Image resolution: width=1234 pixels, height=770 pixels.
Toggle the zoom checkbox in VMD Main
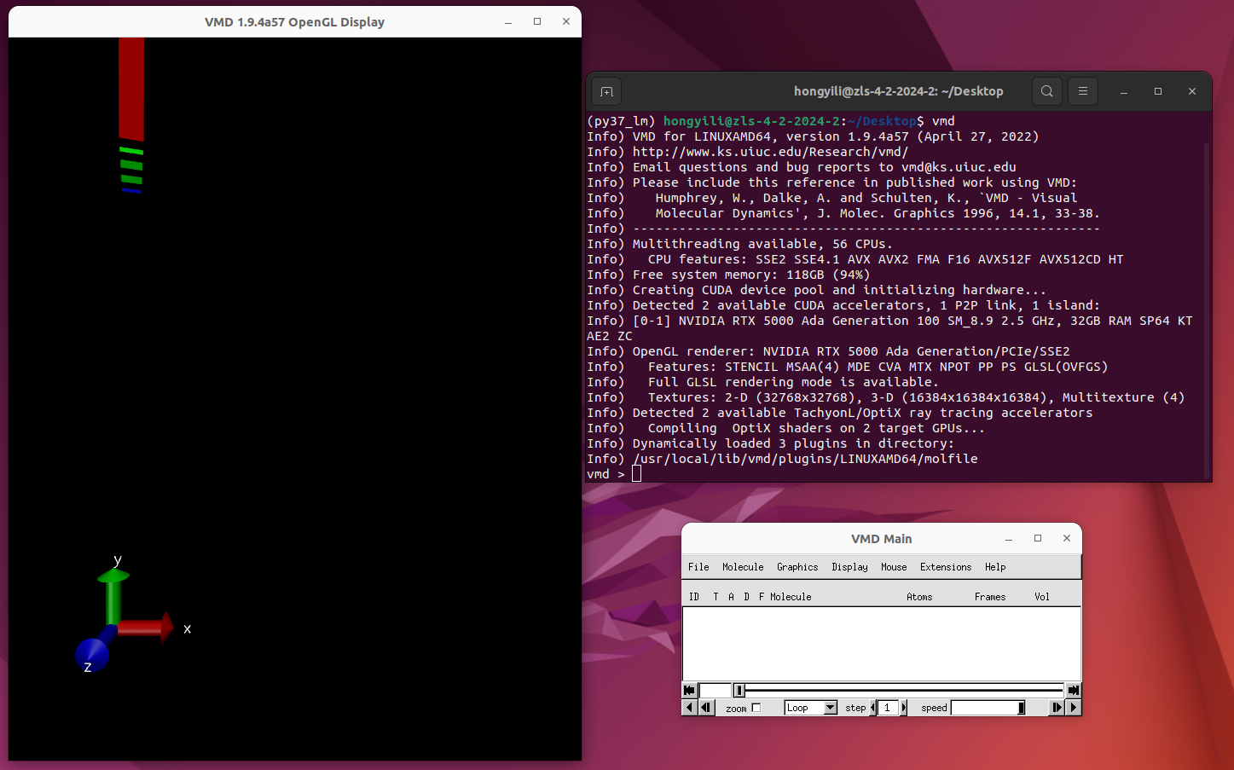[x=756, y=708]
